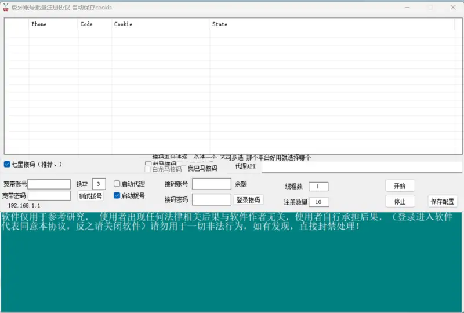Focus the 宽带账号 input field
Screen dimensions: 464x313
tap(49, 184)
